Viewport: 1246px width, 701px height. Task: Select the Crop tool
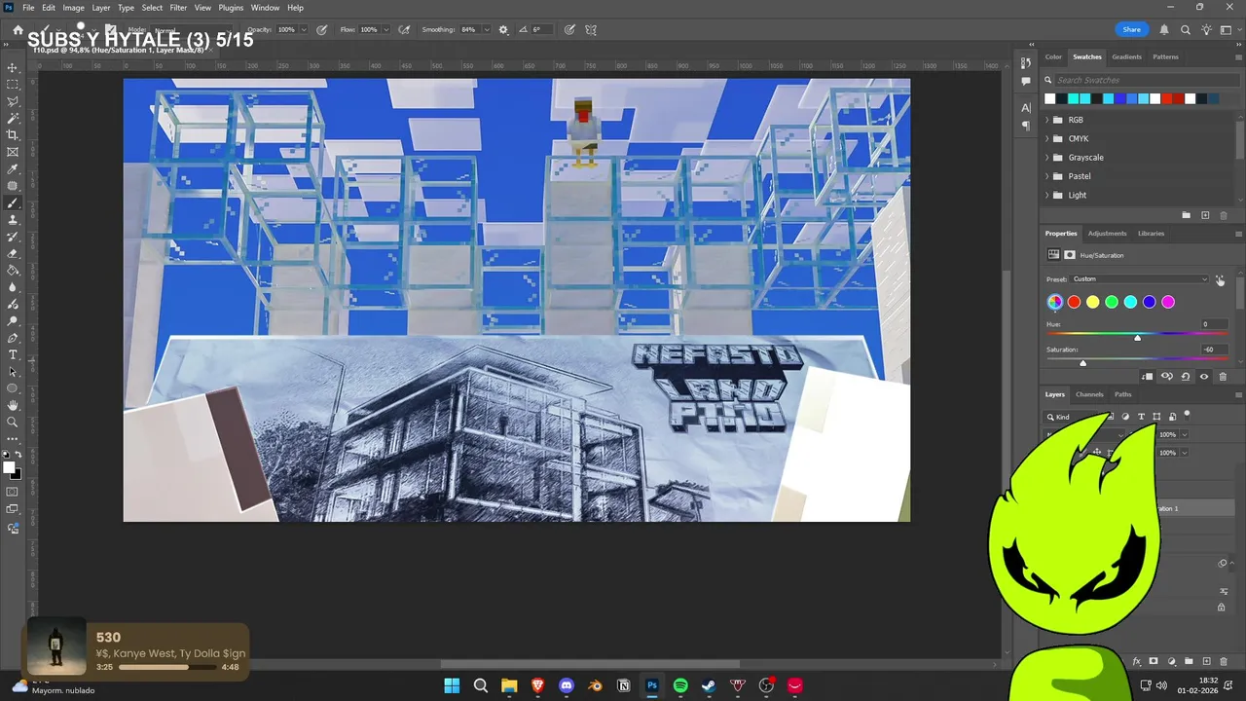[x=13, y=135]
